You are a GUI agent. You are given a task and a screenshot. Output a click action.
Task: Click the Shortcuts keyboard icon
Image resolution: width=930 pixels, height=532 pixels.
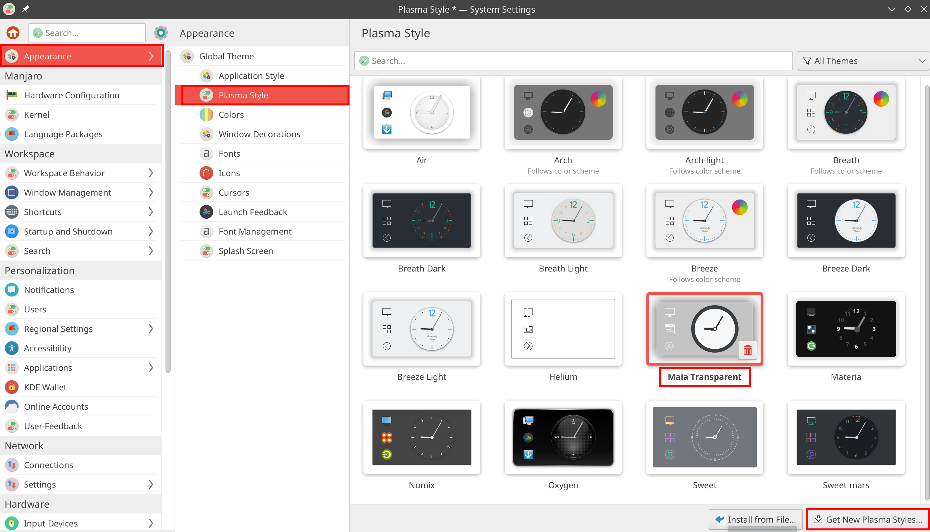(x=12, y=212)
